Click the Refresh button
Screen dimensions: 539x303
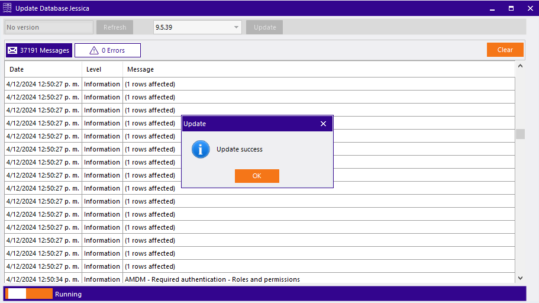point(115,27)
